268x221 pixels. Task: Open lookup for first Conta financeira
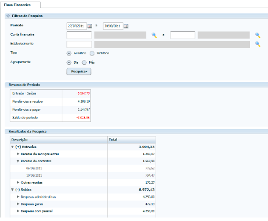coord(154,35)
